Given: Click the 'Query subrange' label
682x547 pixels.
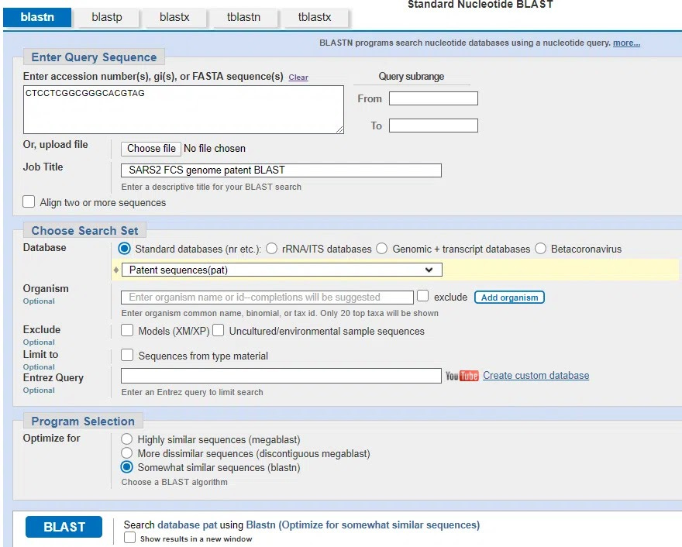Looking at the screenshot, I should (411, 77).
